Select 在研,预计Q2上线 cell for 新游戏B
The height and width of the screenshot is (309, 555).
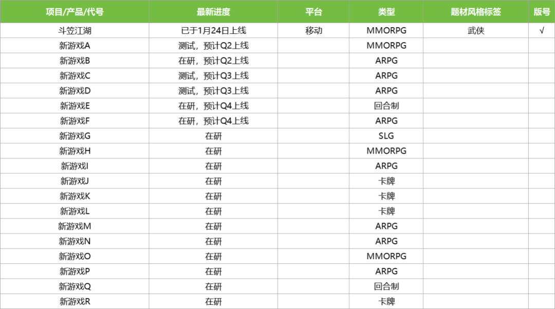(213, 61)
